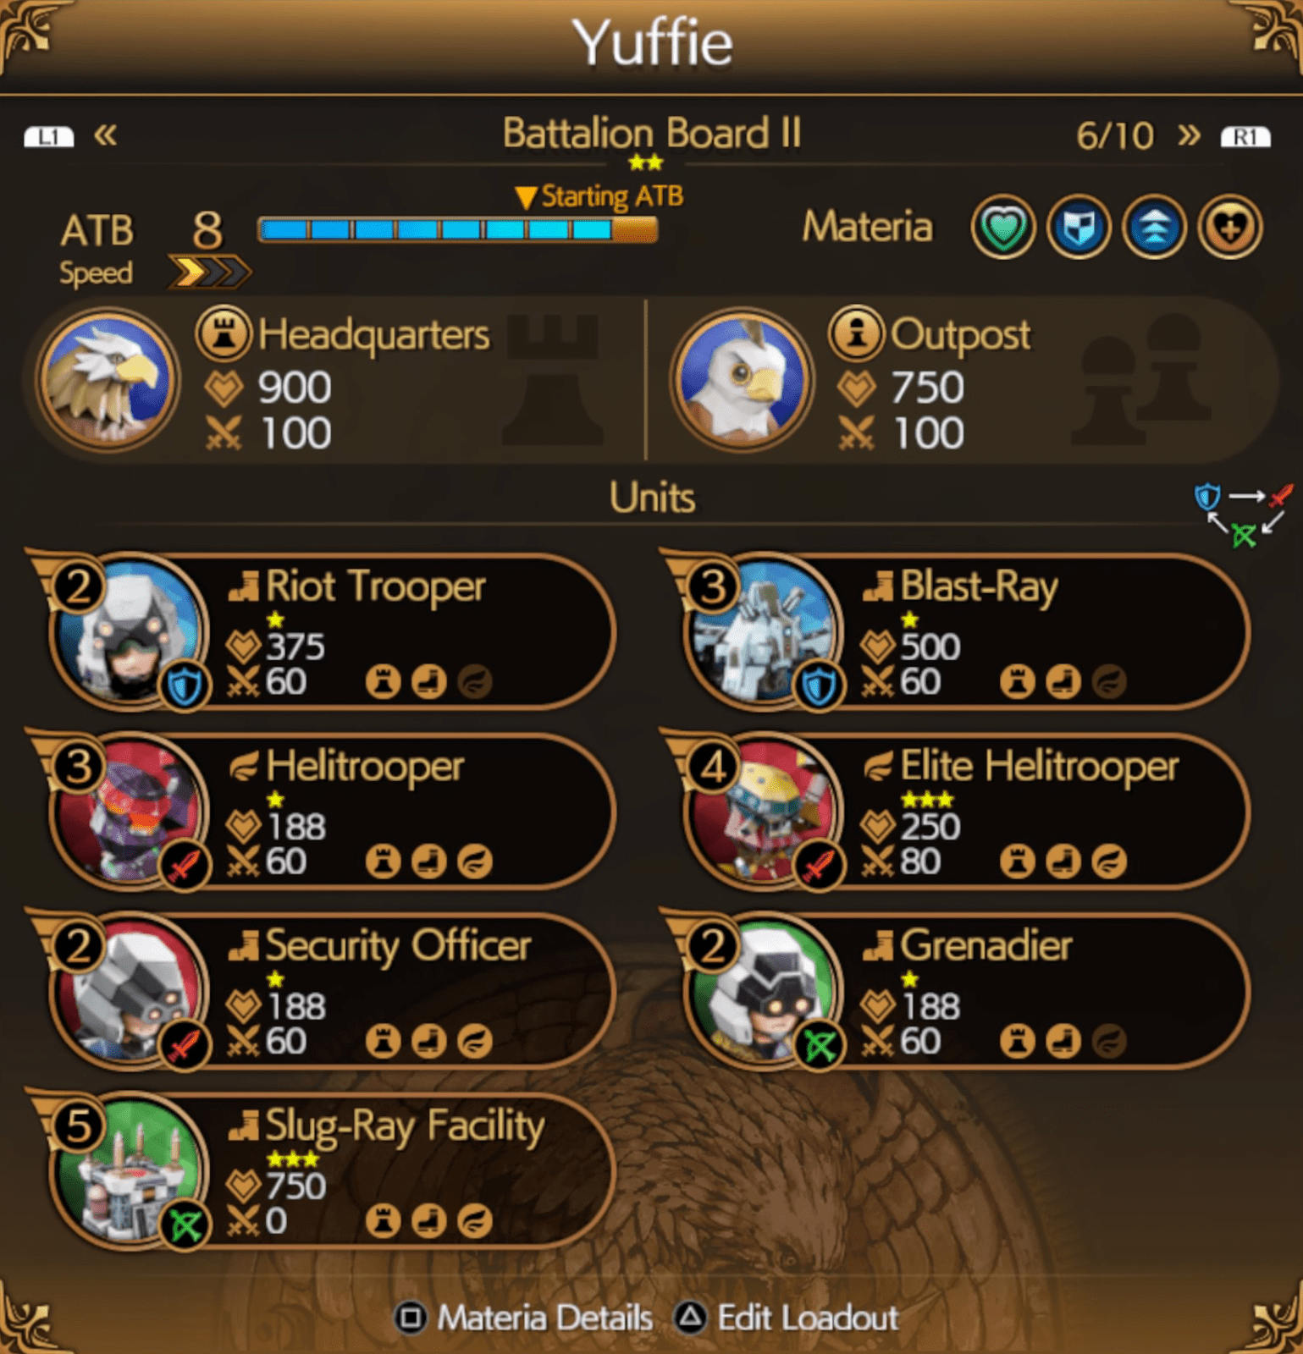
Task: Click the blue stacked-arrows materia icon
Action: [1155, 228]
